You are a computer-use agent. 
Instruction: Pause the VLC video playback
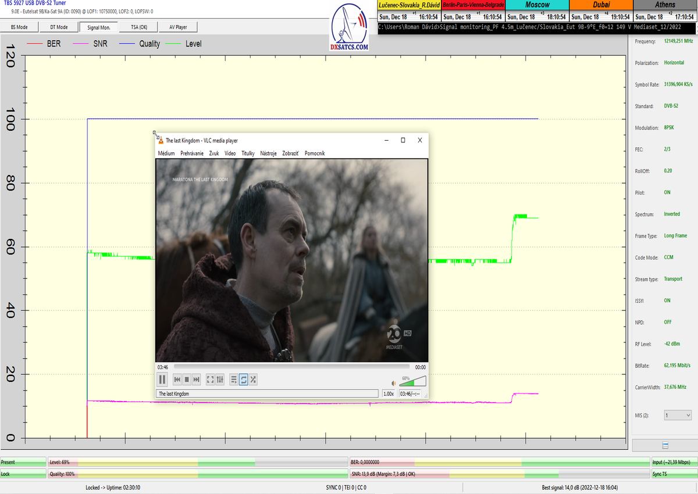[x=162, y=380]
